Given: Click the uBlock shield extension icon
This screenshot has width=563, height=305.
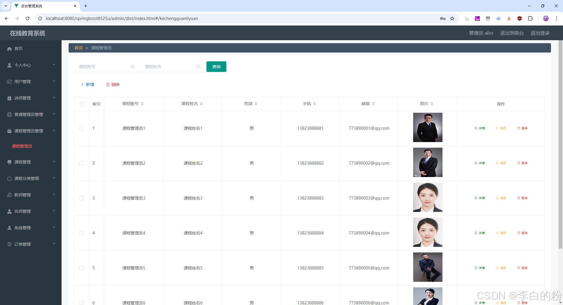Looking at the screenshot, I should 520,18.
